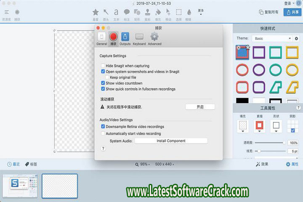The image size is (303, 202).
Task: Click the Install Component button
Action: tap(171, 141)
